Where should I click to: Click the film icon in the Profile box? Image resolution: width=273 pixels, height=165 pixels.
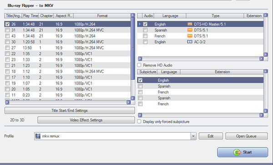click(38, 136)
